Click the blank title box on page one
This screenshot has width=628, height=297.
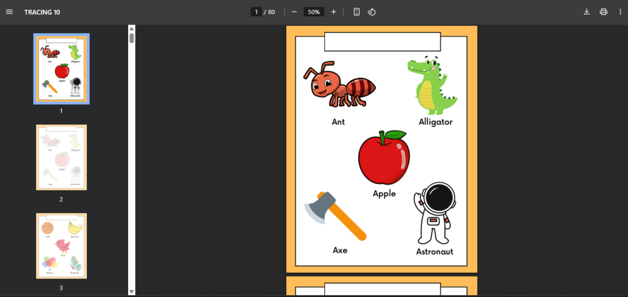(382, 42)
